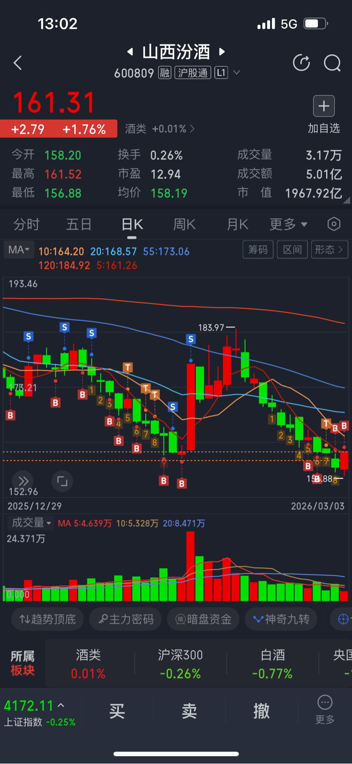Go to previous stock with left triangle
This screenshot has width=352, height=764.
coord(130,51)
